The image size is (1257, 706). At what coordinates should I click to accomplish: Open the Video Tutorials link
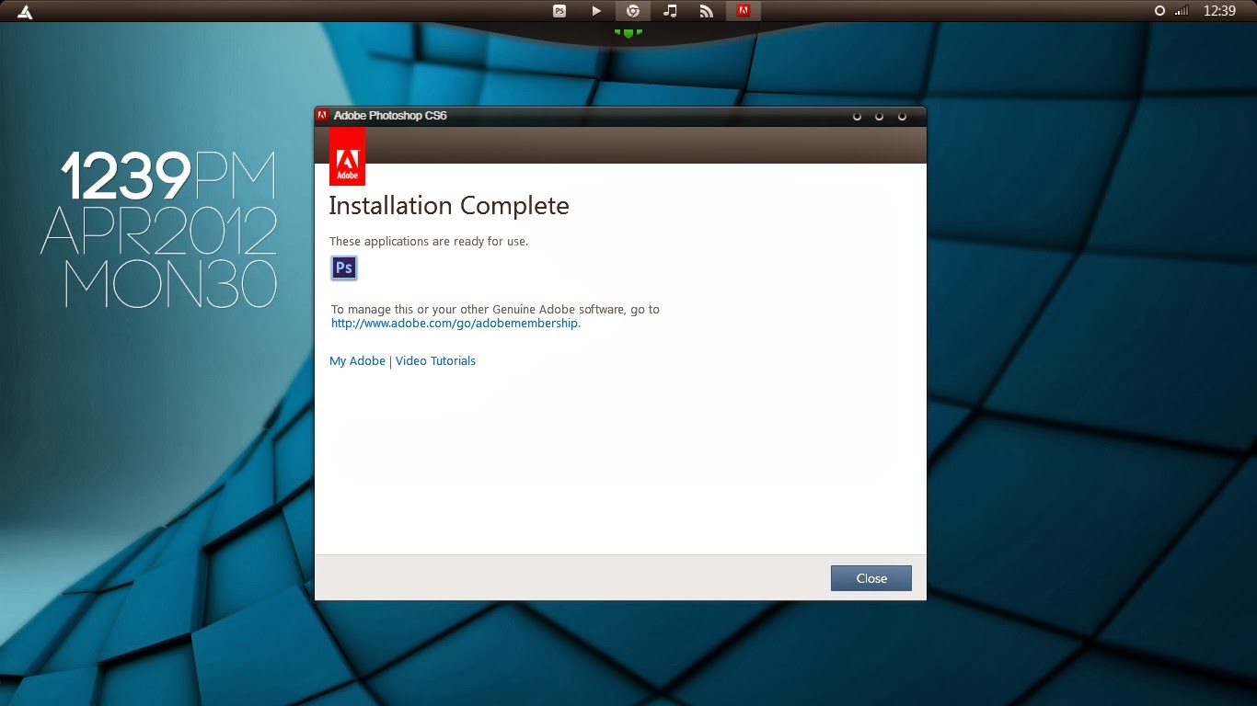pyautogui.click(x=435, y=361)
